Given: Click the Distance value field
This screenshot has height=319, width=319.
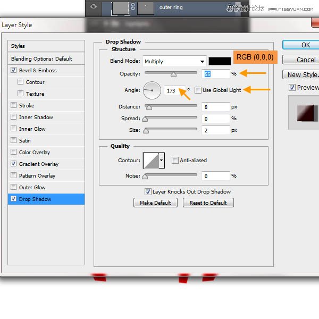Looking at the screenshot, I should (216, 107).
